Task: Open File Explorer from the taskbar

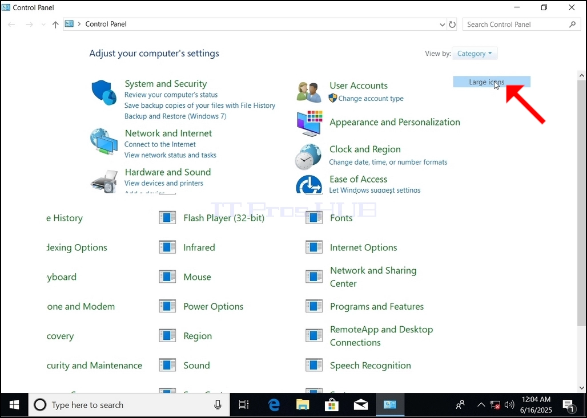Action: pyautogui.click(x=303, y=405)
